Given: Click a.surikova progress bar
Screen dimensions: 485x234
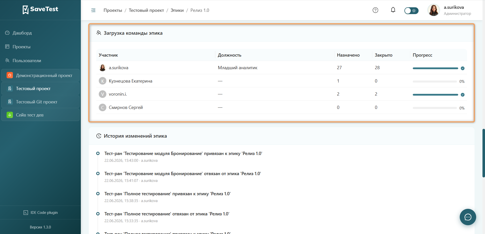Looking at the screenshot, I should tap(435, 68).
